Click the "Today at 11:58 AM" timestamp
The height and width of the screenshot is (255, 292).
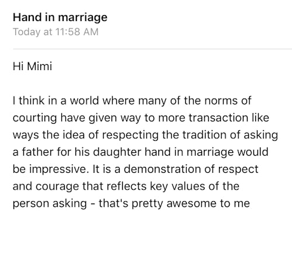pos(55,32)
